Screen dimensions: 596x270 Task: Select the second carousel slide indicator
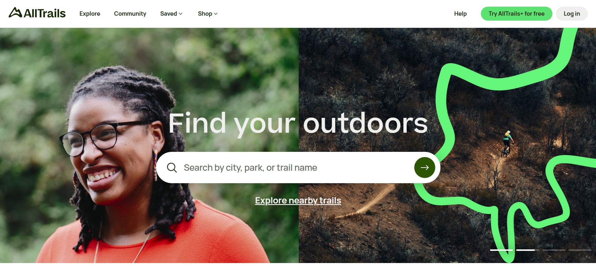(x=527, y=250)
